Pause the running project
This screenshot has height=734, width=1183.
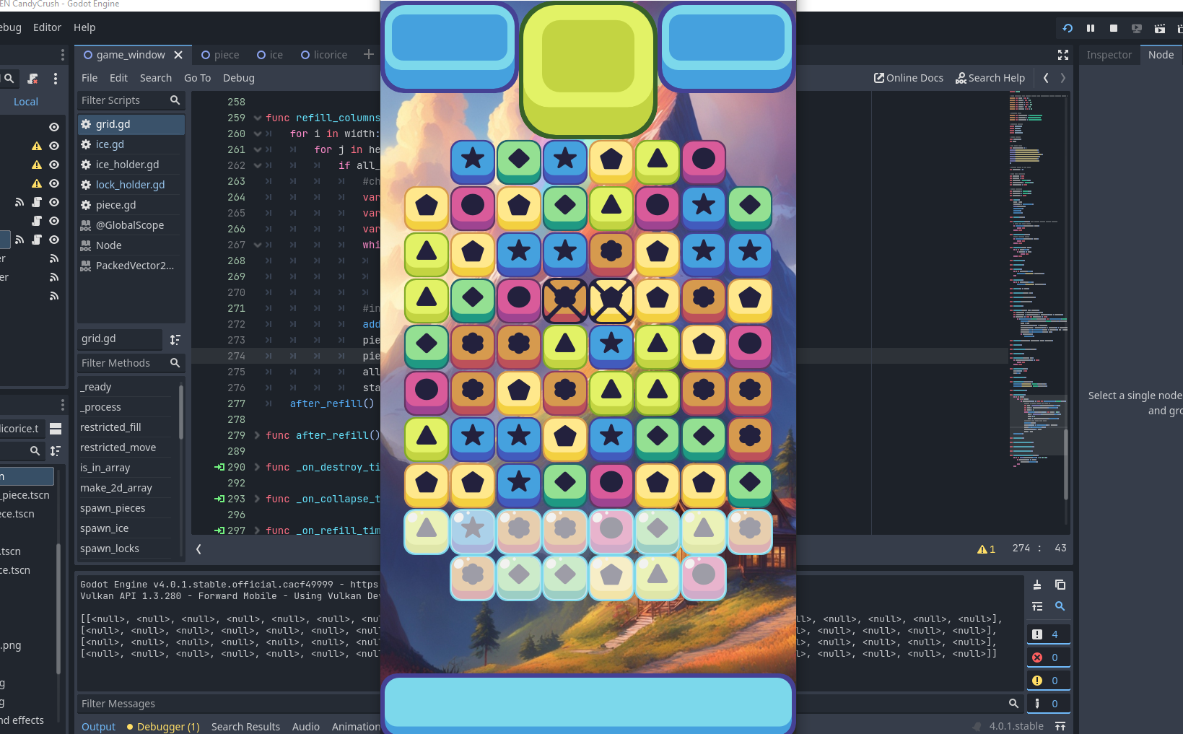(1091, 28)
